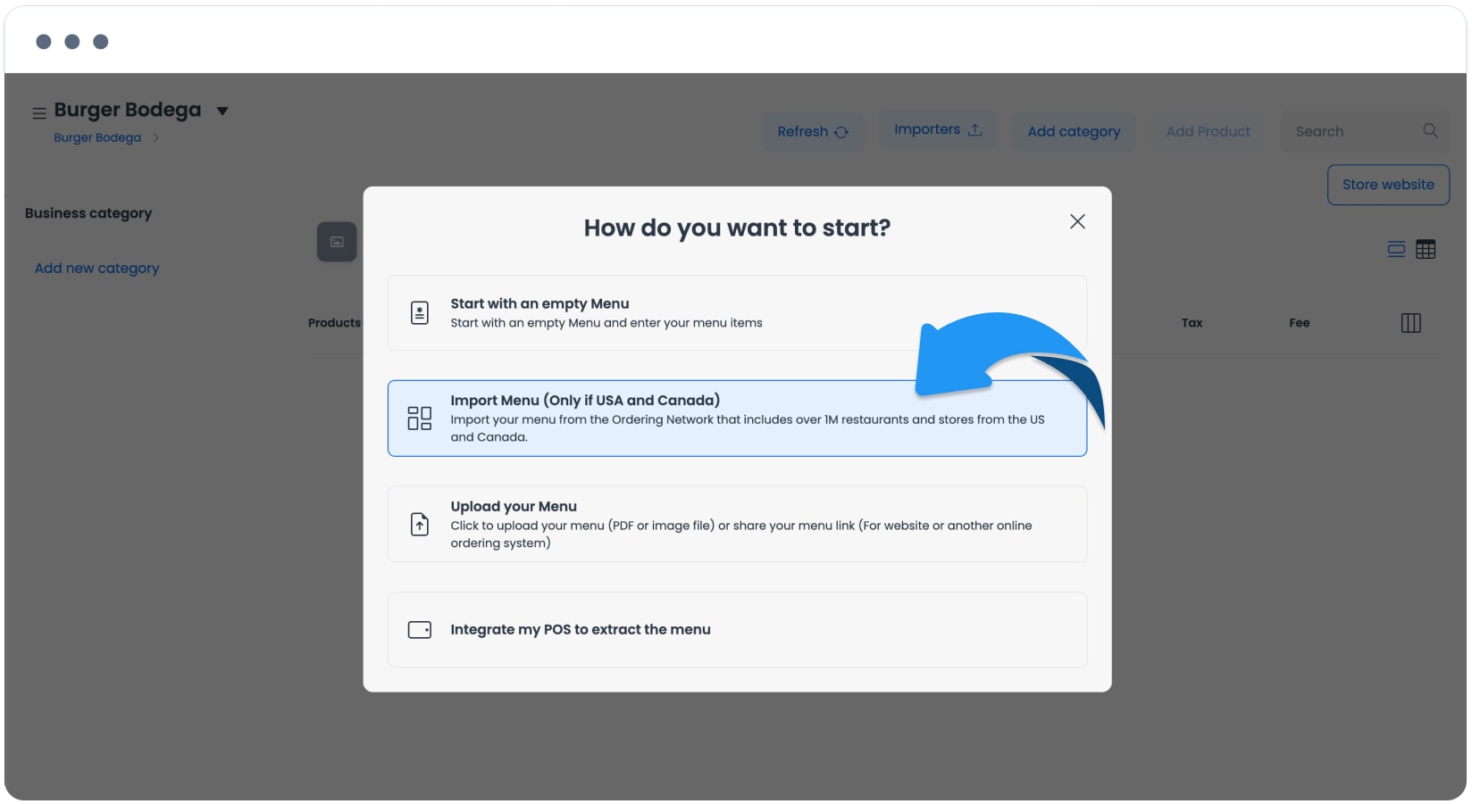1472x804 pixels.
Task: Click the Business category heading
Action: (88, 213)
